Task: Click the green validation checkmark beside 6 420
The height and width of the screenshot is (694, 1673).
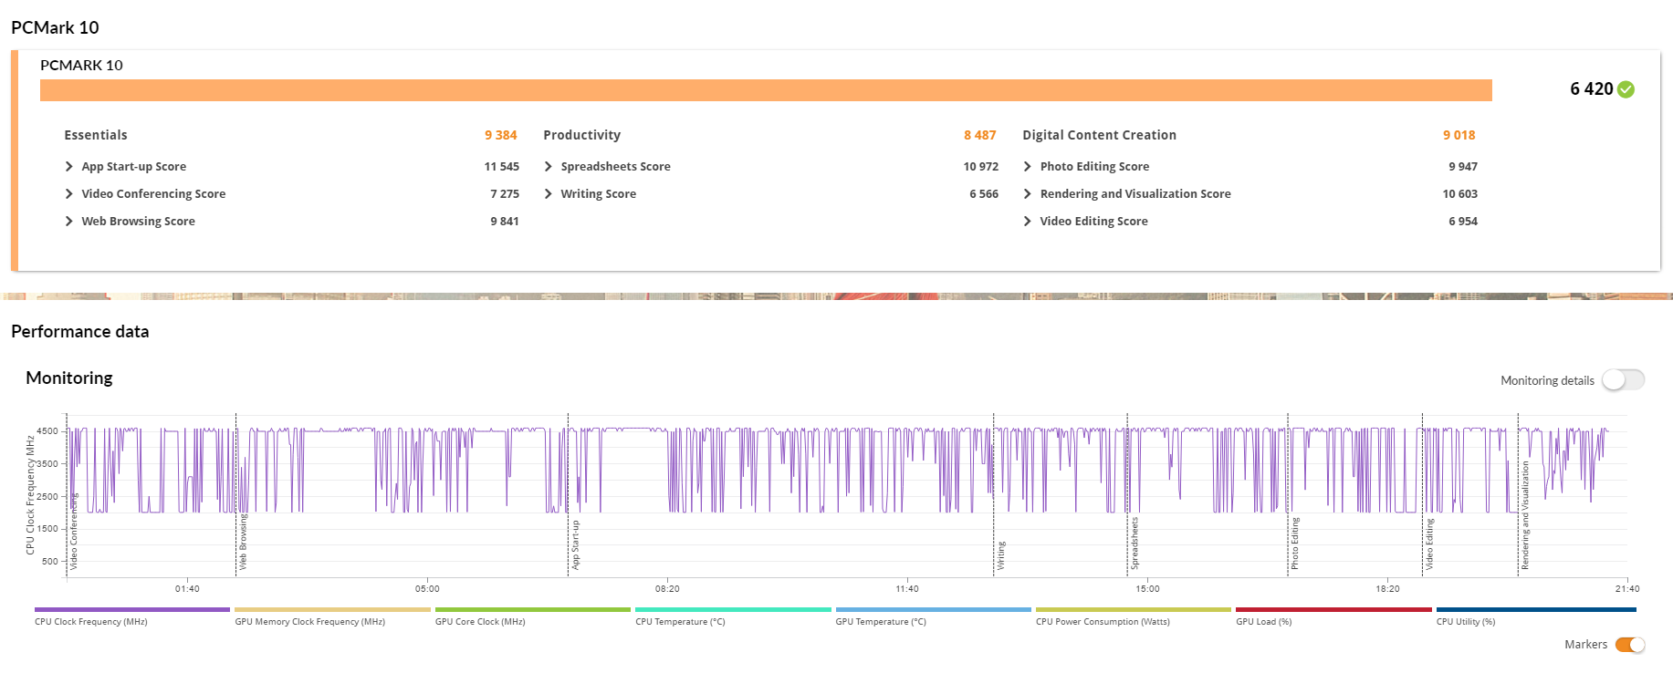Action: click(1626, 89)
